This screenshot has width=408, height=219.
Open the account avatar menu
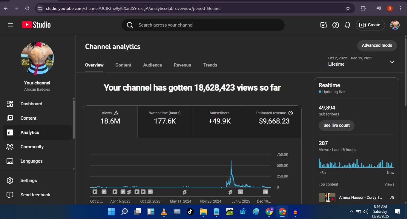pos(395,25)
